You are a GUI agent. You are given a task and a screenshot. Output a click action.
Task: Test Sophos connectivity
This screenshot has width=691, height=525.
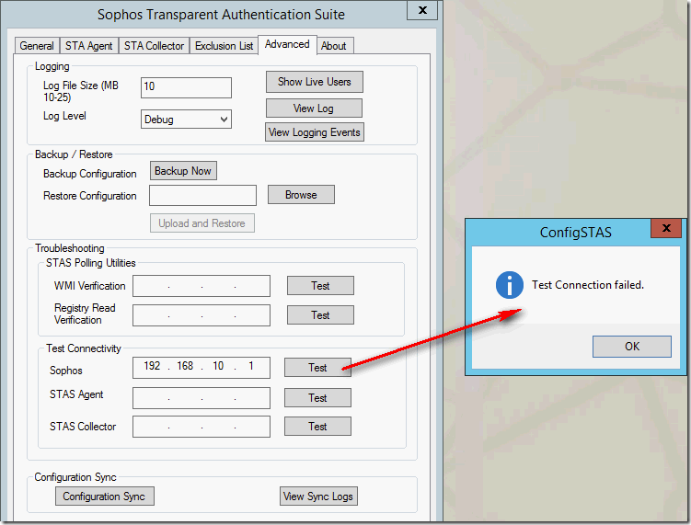point(317,368)
